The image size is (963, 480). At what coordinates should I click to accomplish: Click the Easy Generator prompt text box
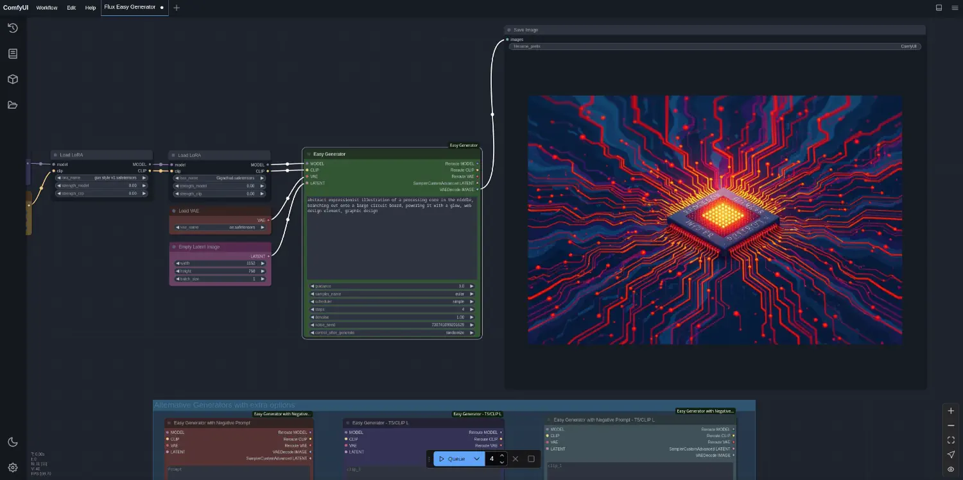tap(392, 238)
